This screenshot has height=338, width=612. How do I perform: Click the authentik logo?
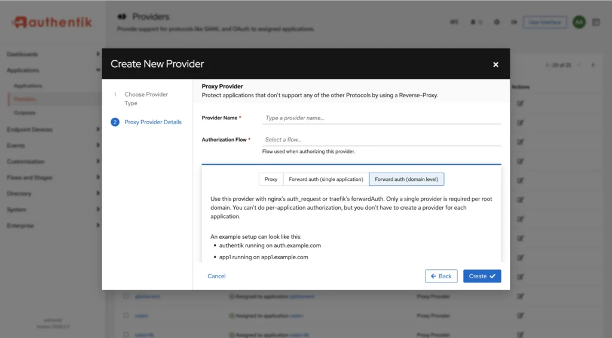52,22
